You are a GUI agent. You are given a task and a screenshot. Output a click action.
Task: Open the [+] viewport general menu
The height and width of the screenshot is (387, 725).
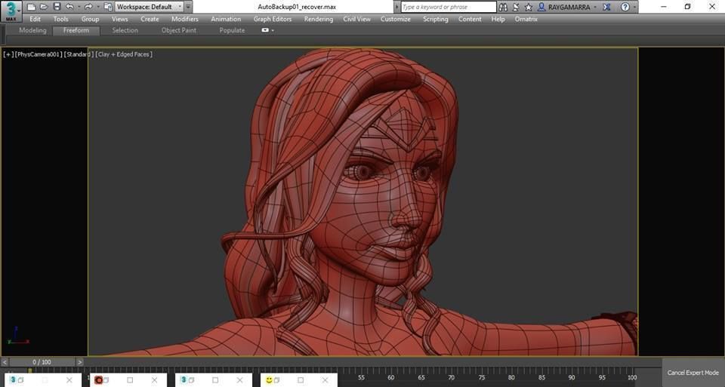[x=8, y=54]
